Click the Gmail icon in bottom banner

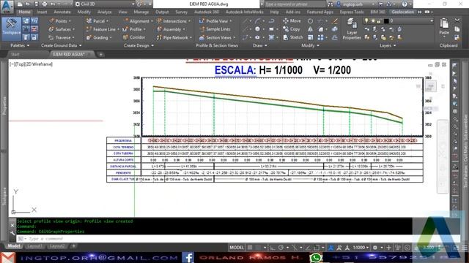coord(7,257)
